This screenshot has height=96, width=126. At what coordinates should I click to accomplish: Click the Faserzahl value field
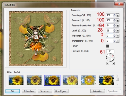click(110, 20)
